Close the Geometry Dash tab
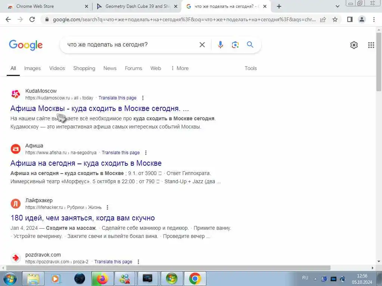 click(175, 6)
